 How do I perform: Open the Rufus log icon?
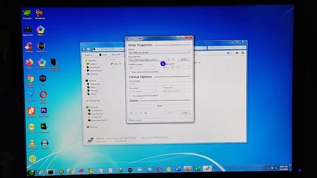pyautogui.click(x=146, y=113)
